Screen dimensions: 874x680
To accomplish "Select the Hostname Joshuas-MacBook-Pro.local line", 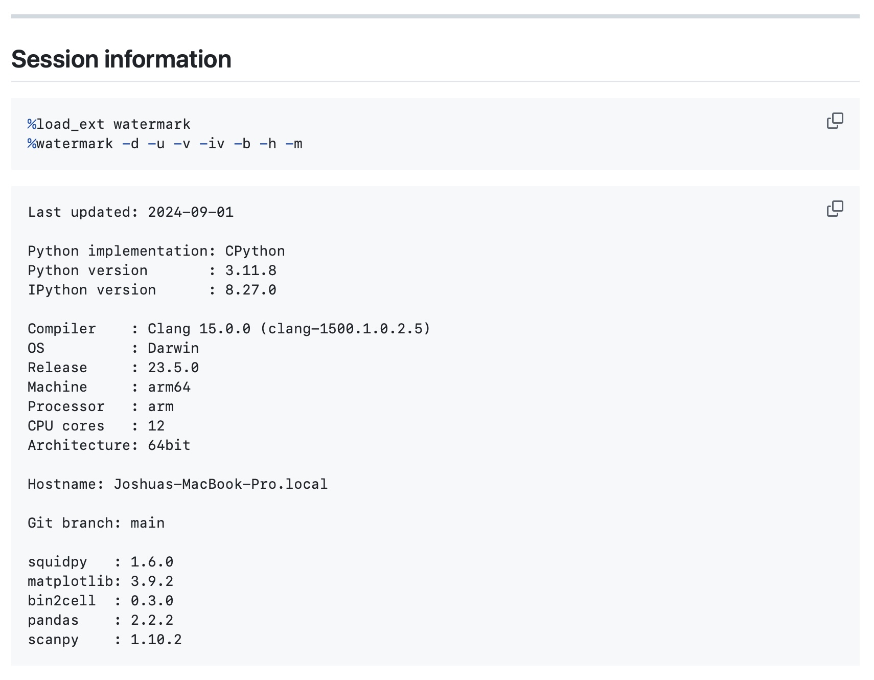I will click(x=178, y=484).
